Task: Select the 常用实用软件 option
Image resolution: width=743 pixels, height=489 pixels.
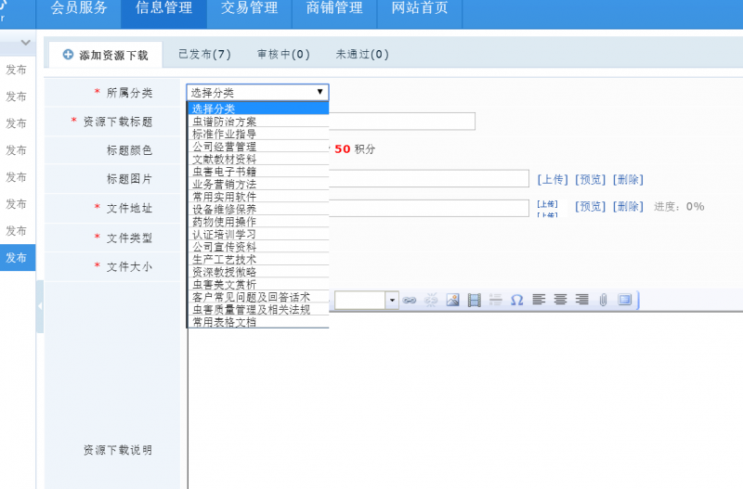Action: (x=258, y=197)
